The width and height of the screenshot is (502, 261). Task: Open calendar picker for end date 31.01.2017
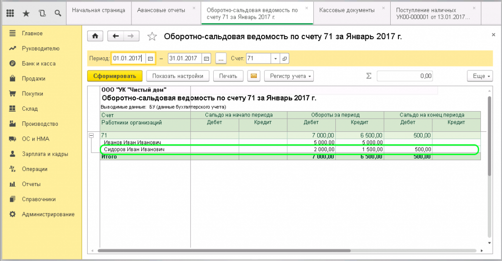coord(207,58)
